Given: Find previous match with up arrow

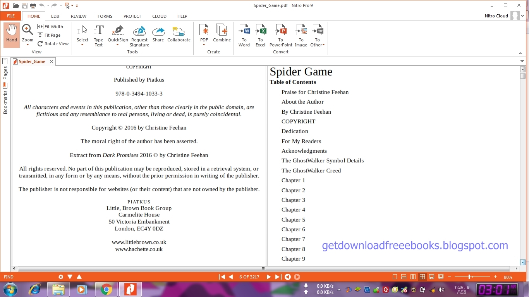Looking at the screenshot, I should tap(79, 277).
